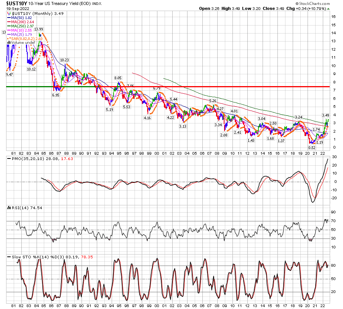The height and width of the screenshot is (309, 343).
Task: Click the $UST10Y ticker symbol title
Action: pyautogui.click(x=16, y=3)
